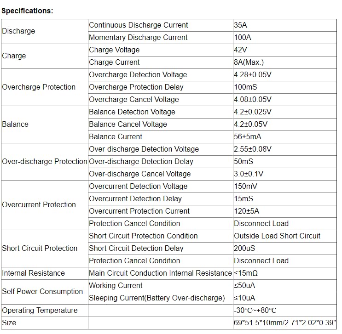Click the Overcurrent Detection Delay label
The height and width of the screenshot is (334, 342).
point(135,199)
